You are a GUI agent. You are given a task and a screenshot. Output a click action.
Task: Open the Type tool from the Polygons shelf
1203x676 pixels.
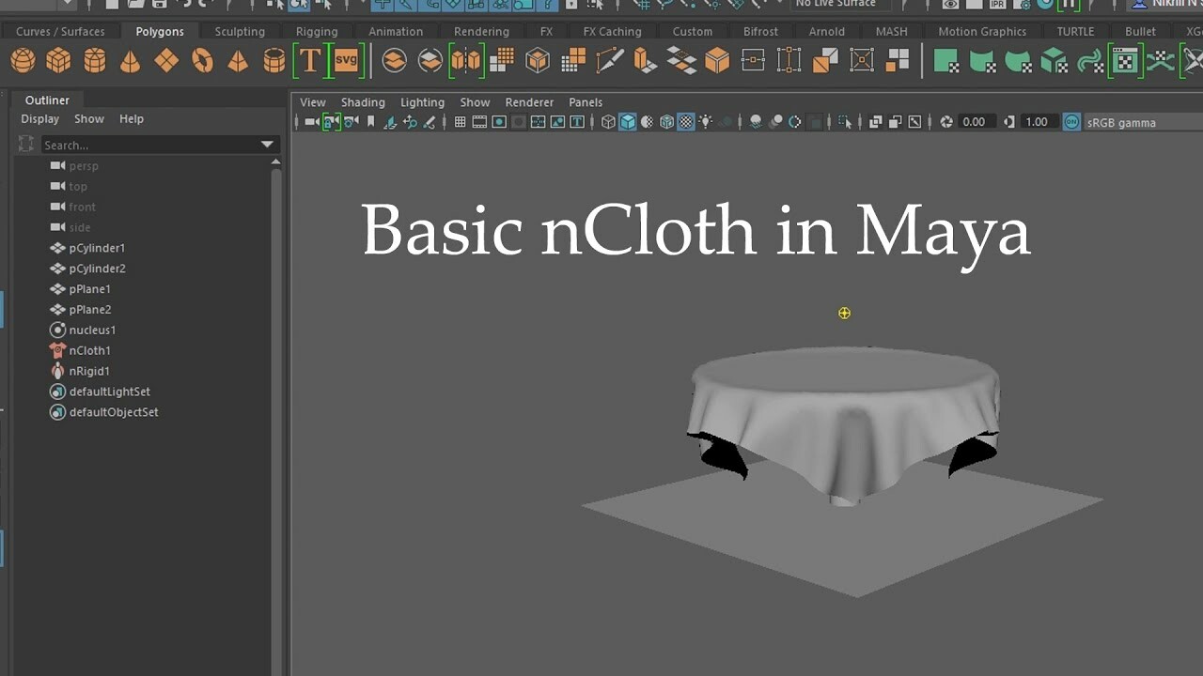308,59
